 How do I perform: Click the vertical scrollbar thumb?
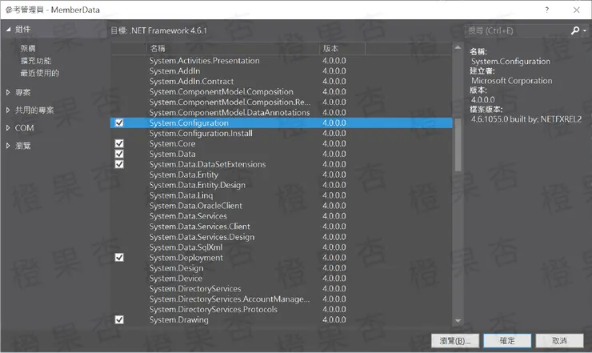(458, 145)
